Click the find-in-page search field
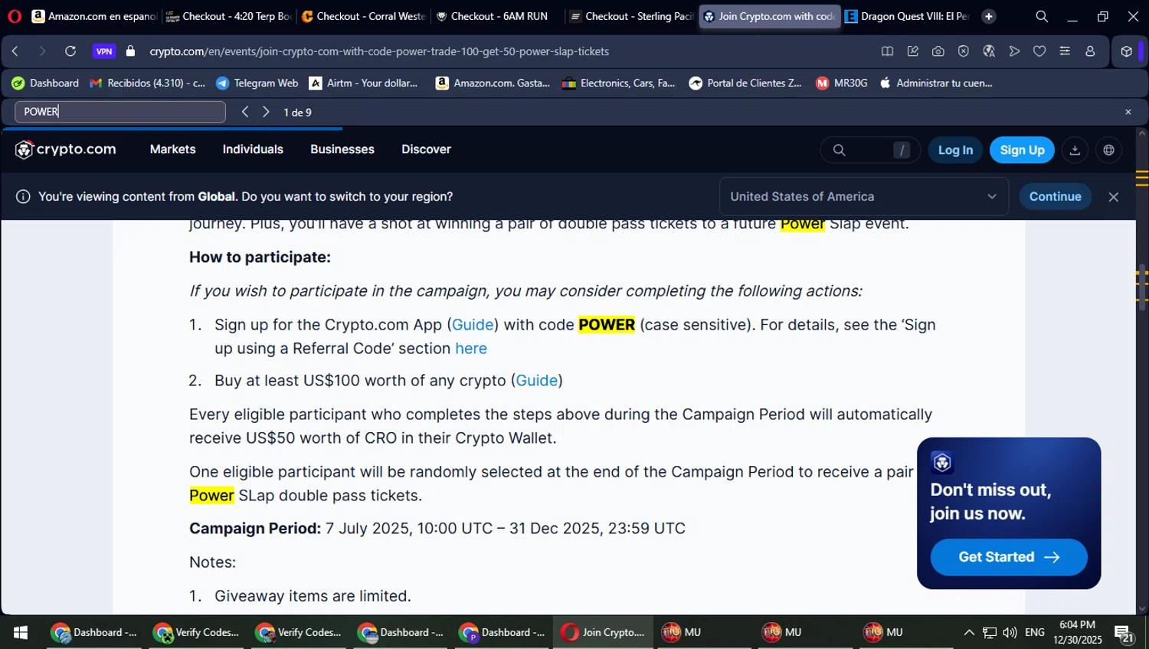This screenshot has width=1149, height=649. [x=120, y=112]
